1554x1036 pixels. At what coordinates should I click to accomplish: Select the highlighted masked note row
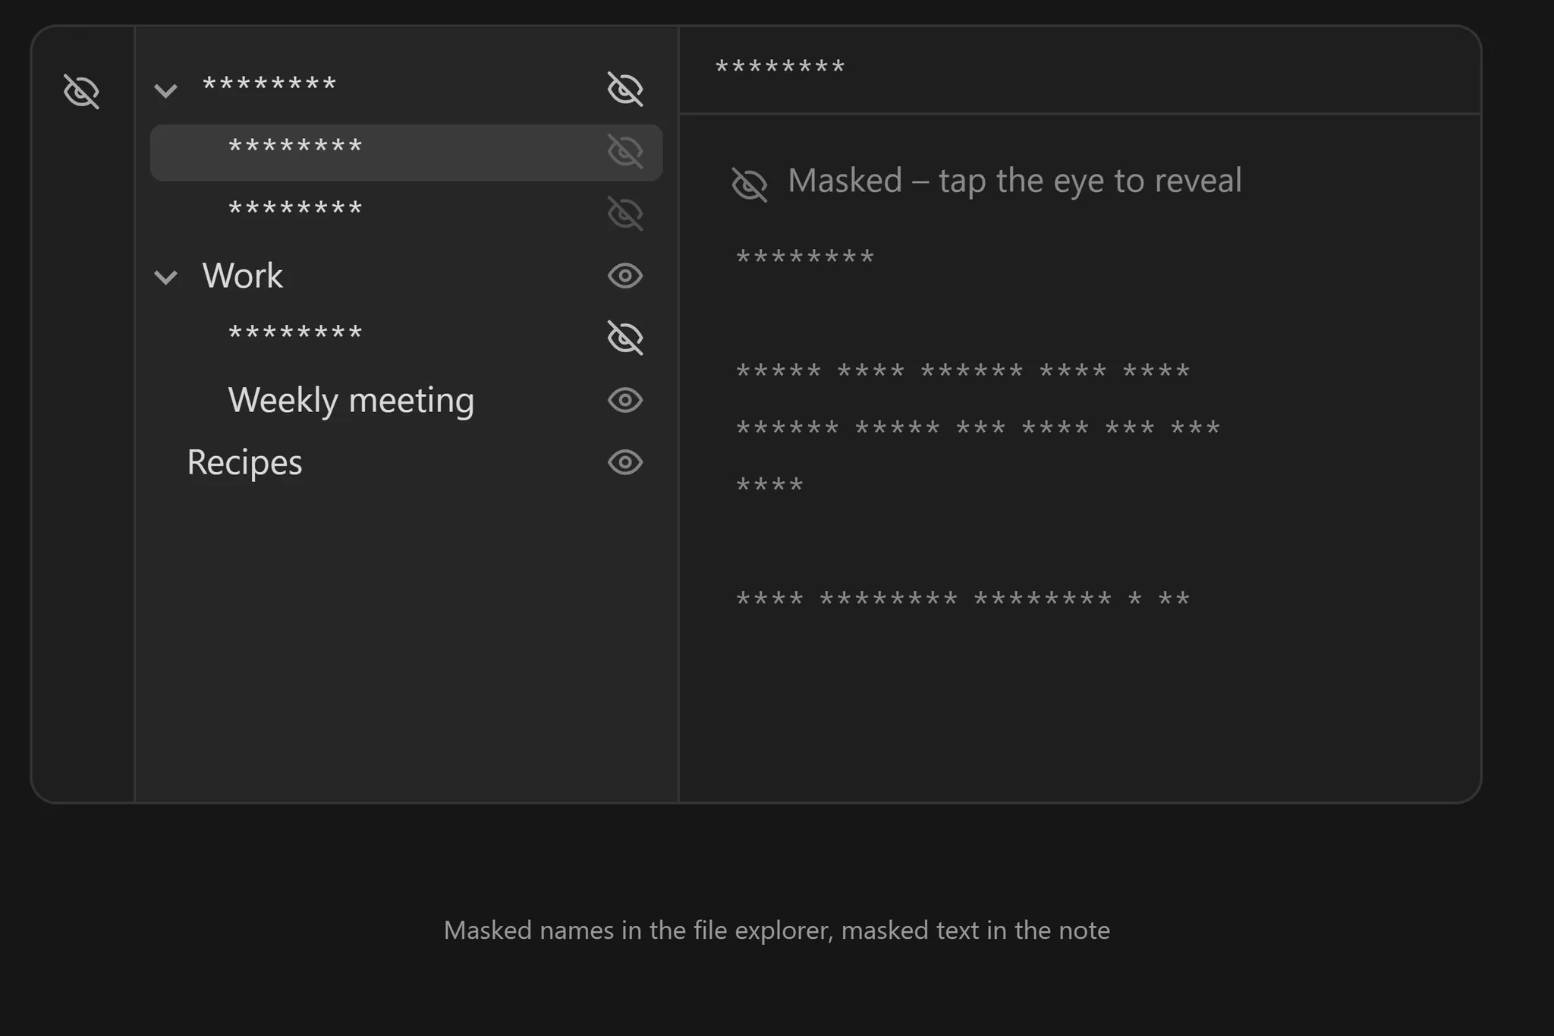[x=406, y=153]
